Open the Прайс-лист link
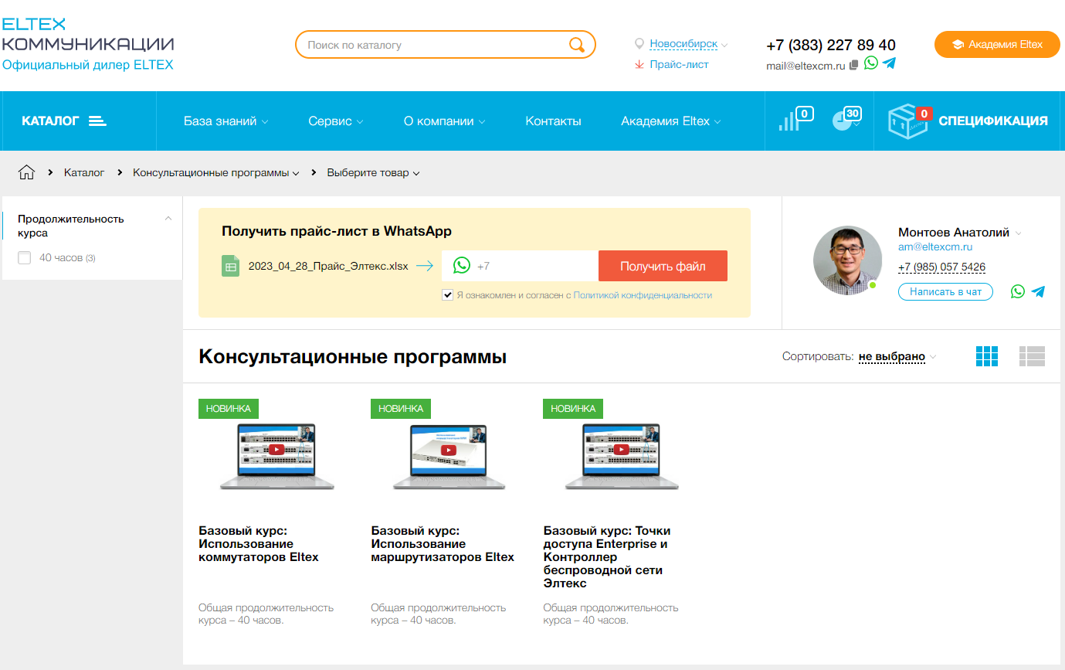 pos(679,65)
